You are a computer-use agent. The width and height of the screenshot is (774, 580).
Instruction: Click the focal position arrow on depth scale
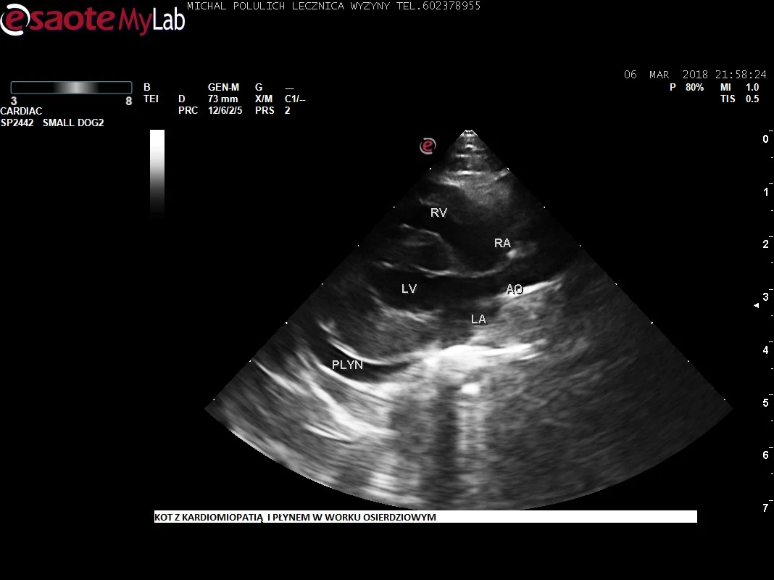(x=757, y=306)
